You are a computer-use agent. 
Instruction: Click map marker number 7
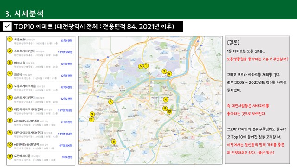(x=92, y=120)
